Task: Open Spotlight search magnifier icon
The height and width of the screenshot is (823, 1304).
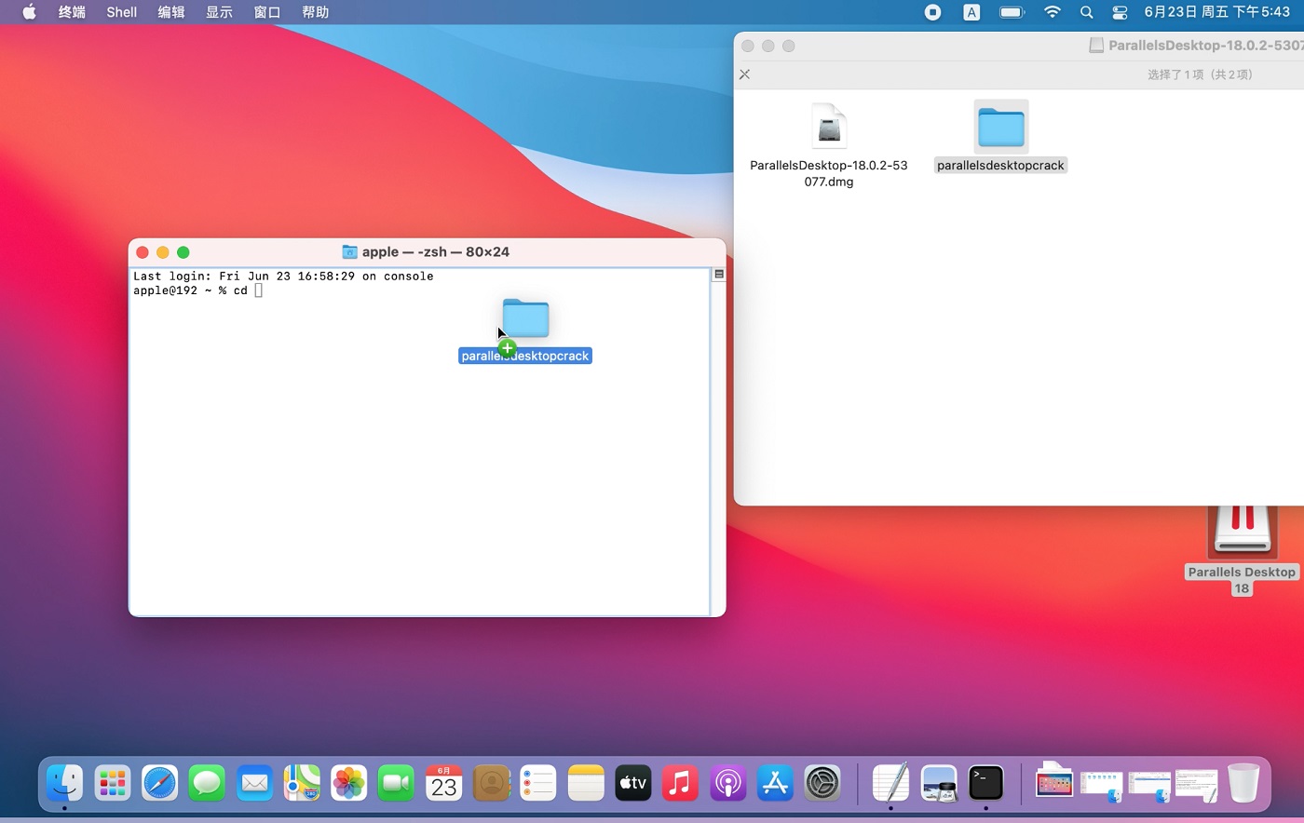Action: point(1086,12)
